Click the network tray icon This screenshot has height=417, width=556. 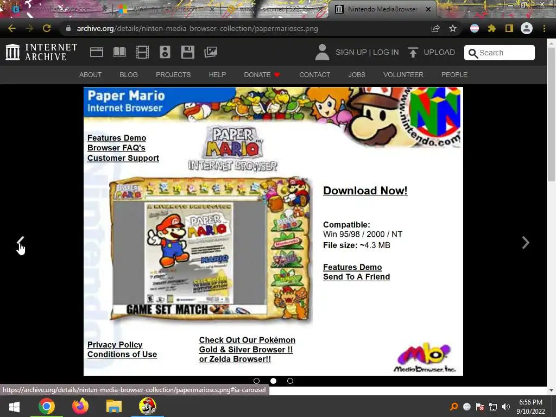pos(493,407)
